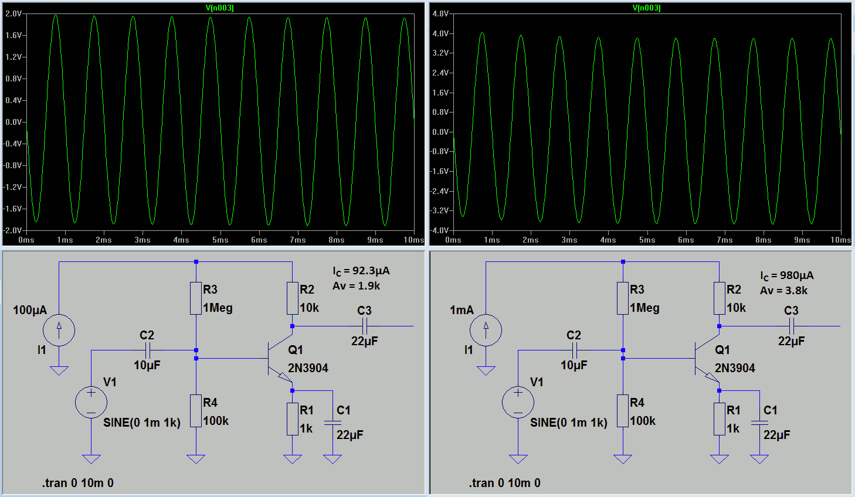Pick the R3 resistor body in the 100µA circuit
The width and height of the screenshot is (855, 497).
pyautogui.click(x=196, y=298)
